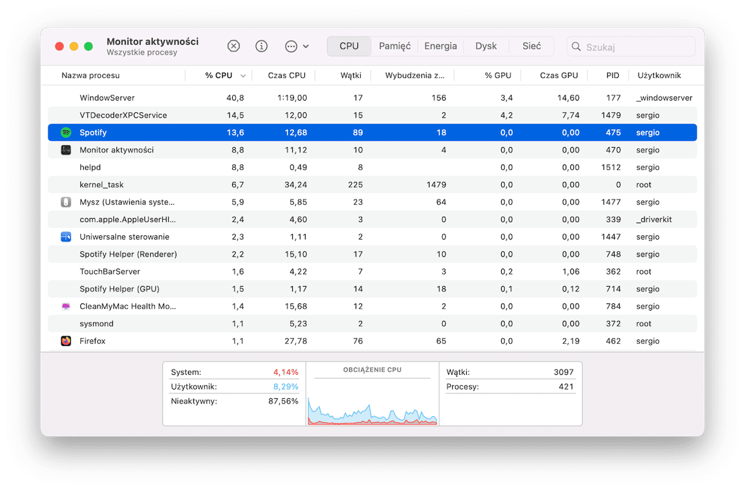
Task: Click the System 4,14% value
Action: point(286,372)
